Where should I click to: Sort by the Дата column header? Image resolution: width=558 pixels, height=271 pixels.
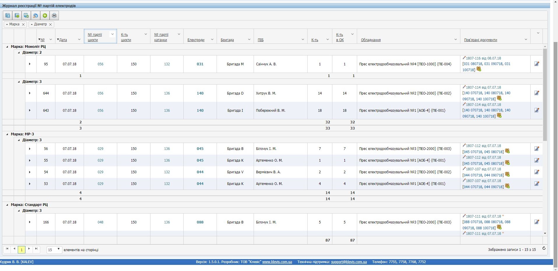point(63,40)
